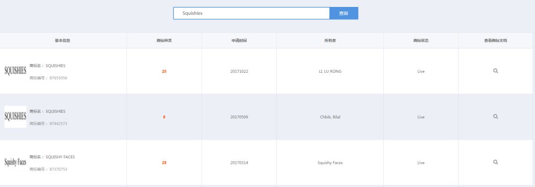Click the 所有者 column header

click(330, 41)
